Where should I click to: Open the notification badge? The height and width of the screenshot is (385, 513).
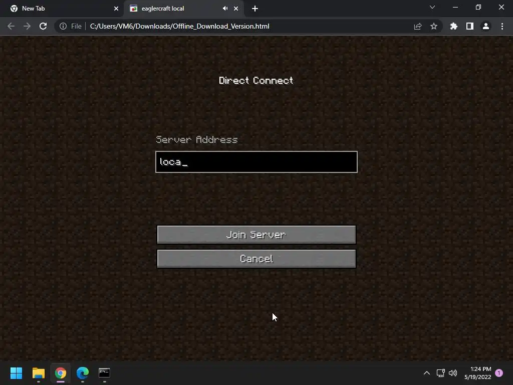(x=499, y=373)
